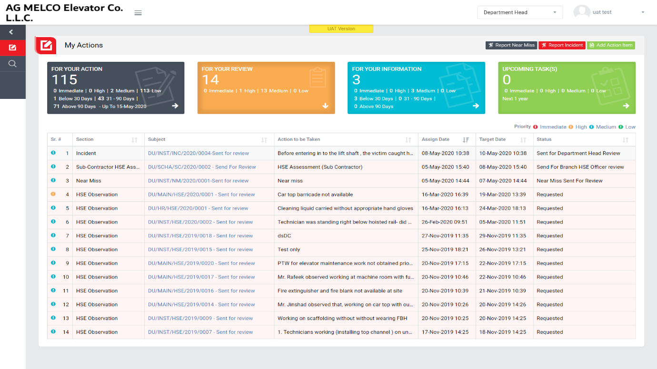
Task: Sort by Status column
Action: point(626,140)
